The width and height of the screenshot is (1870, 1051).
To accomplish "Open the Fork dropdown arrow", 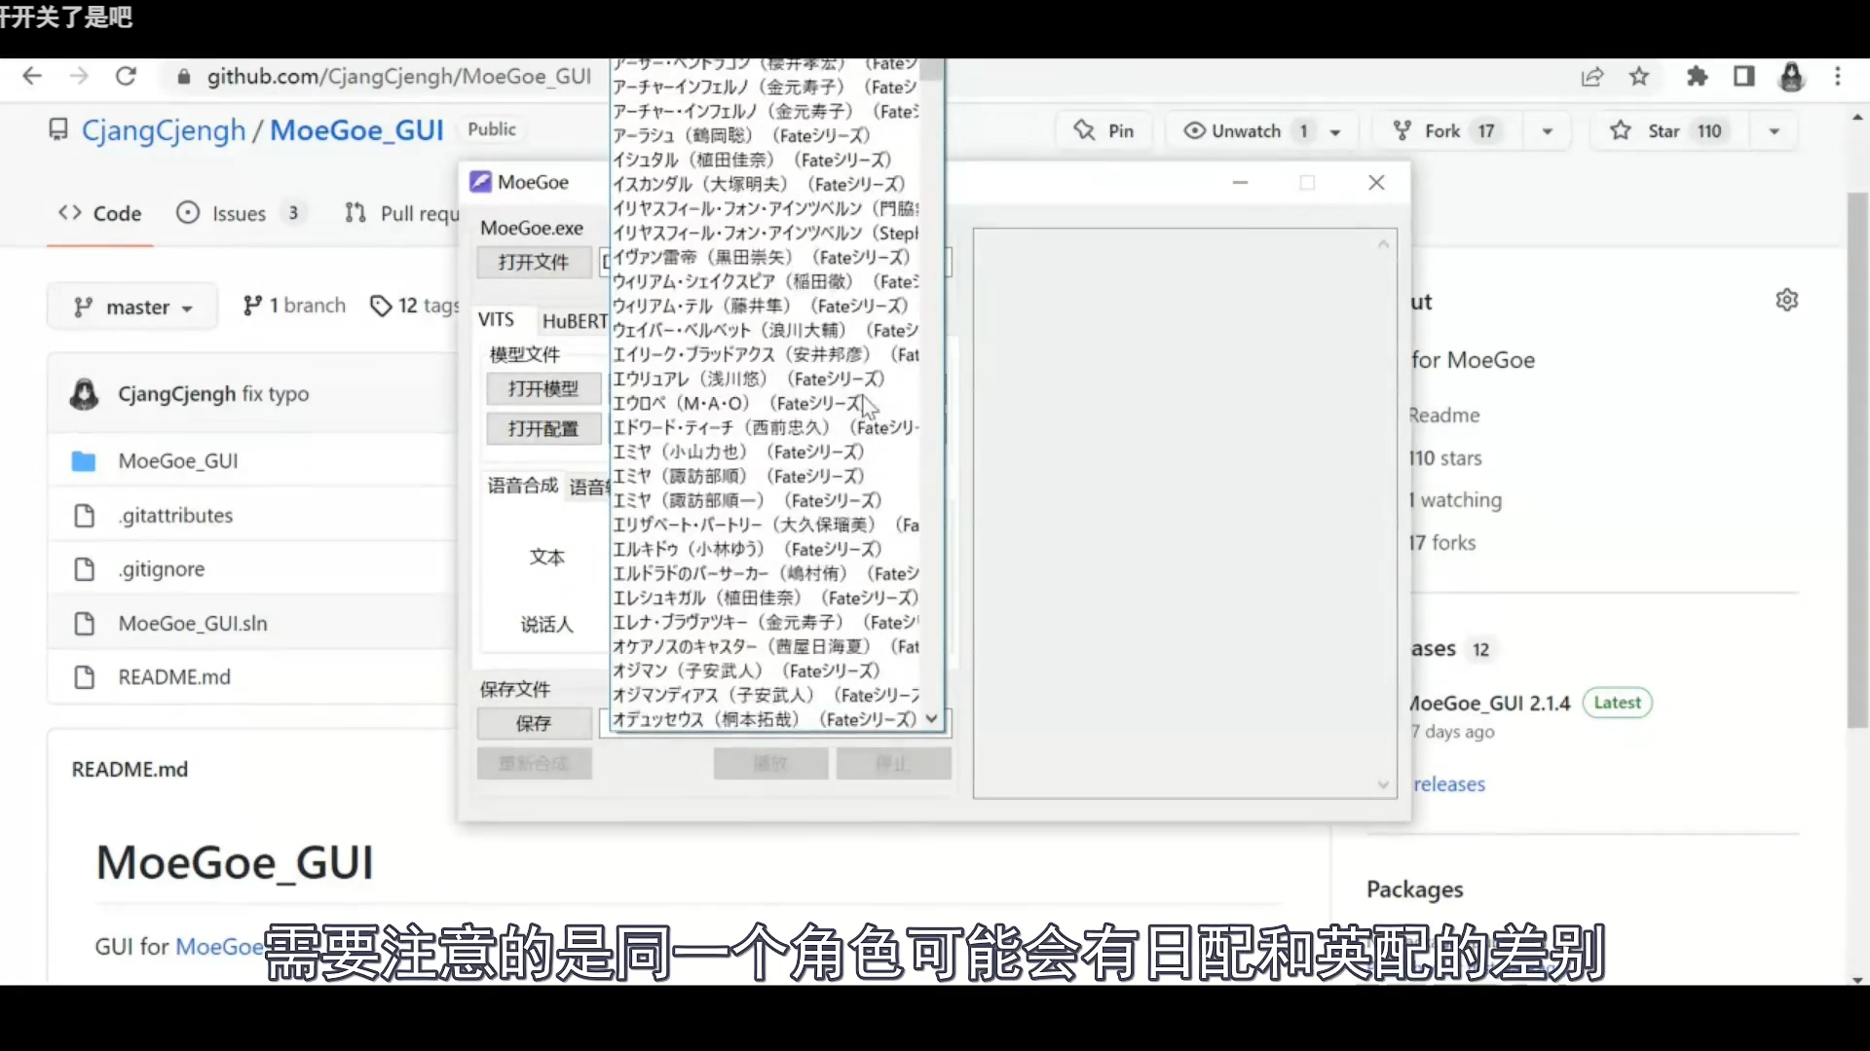I will pyautogui.click(x=1547, y=131).
